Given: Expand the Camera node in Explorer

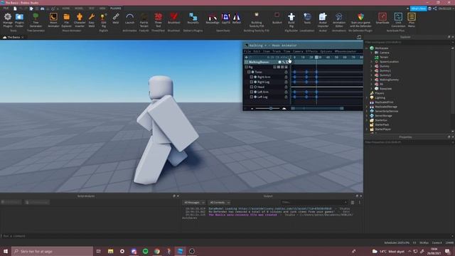Looking at the screenshot, I should (371, 53).
